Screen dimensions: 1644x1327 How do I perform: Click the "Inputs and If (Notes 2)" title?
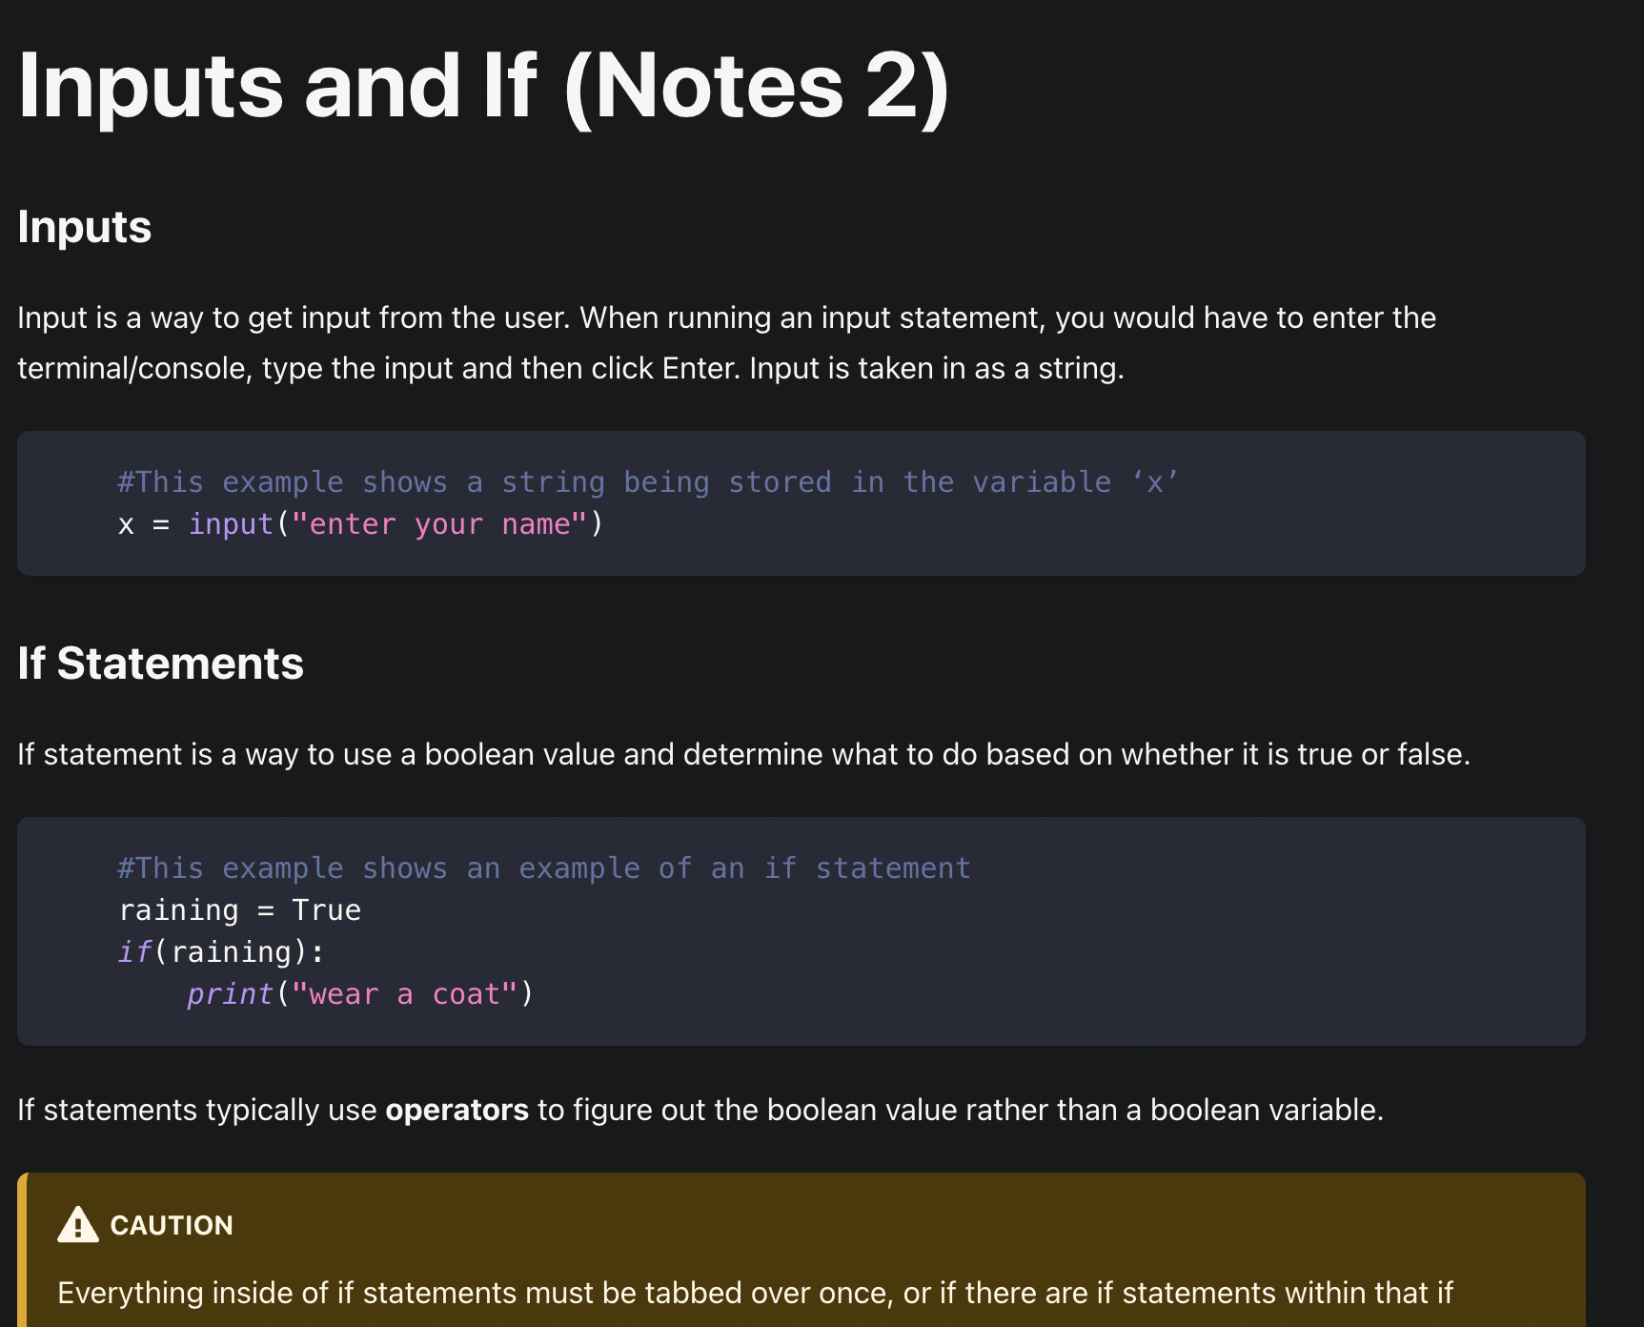(484, 87)
